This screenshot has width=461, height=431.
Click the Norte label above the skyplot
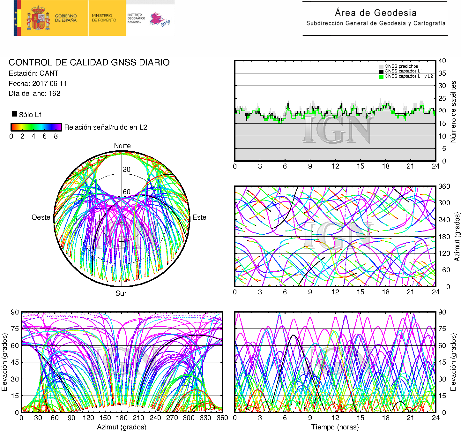click(x=122, y=146)
